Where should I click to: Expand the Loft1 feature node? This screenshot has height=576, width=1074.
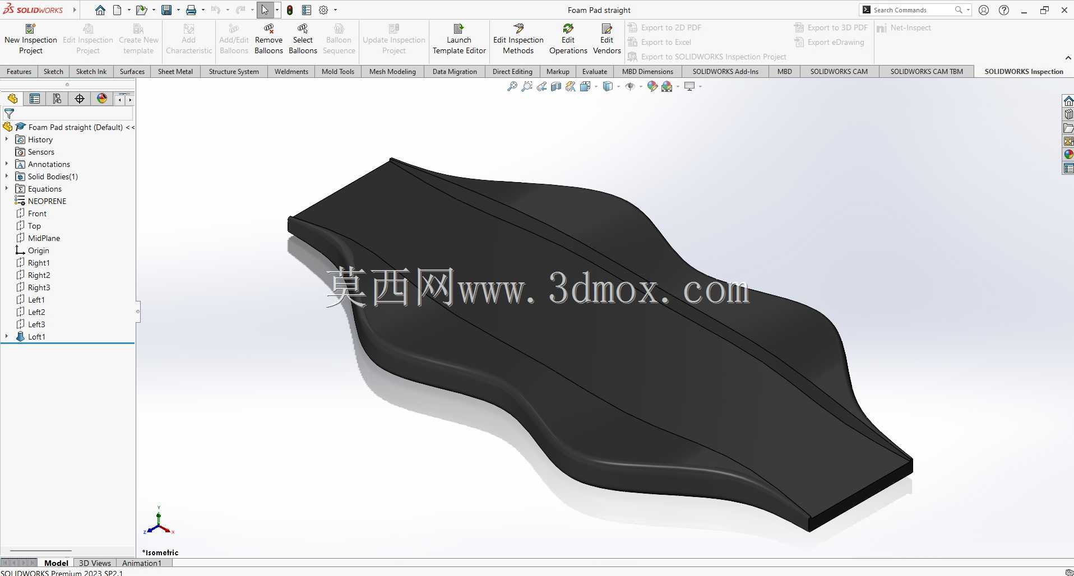[x=7, y=337]
